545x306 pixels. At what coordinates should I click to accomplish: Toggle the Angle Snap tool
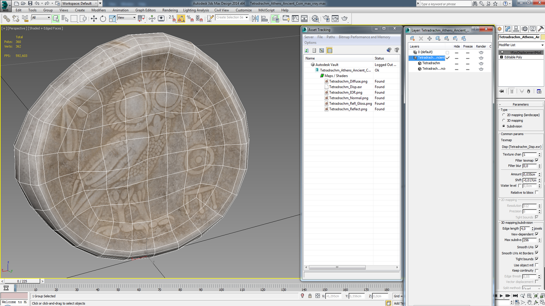coord(181,19)
